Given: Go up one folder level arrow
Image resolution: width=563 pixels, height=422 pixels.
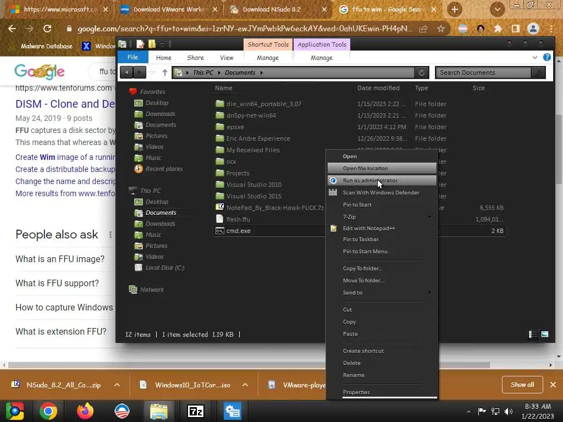Looking at the screenshot, I should [164, 73].
